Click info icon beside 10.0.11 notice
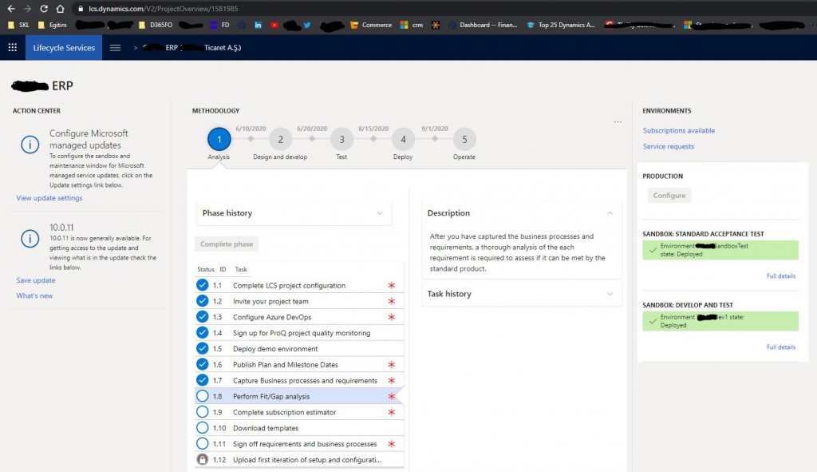The height and width of the screenshot is (472, 817). (30, 238)
